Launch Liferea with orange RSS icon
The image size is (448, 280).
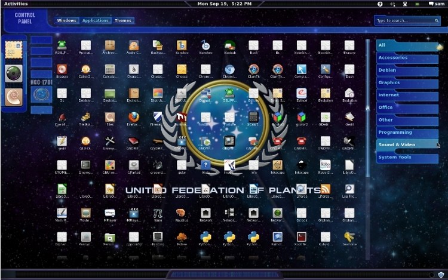click(x=326, y=189)
